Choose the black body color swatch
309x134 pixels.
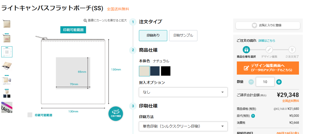166,71
